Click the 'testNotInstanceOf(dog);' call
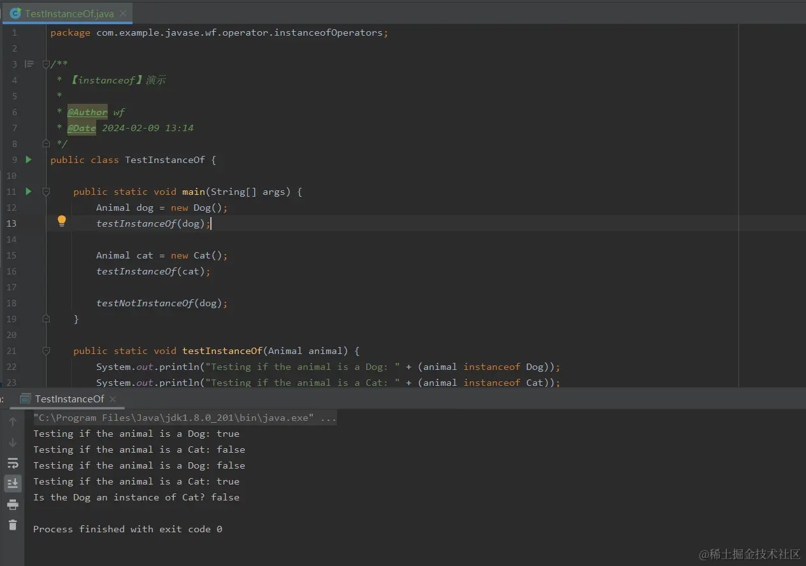Screen dimensions: 806x566 (162, 303)
